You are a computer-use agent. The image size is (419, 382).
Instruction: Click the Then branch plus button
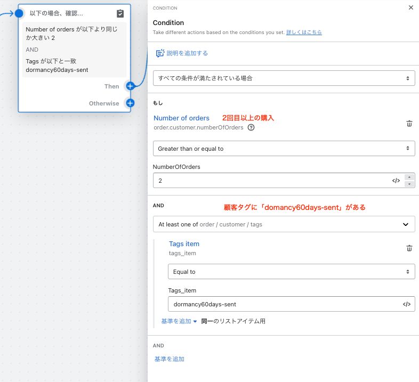[130, 86]
